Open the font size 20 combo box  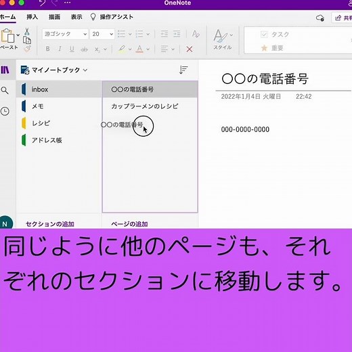click(102, 34)
